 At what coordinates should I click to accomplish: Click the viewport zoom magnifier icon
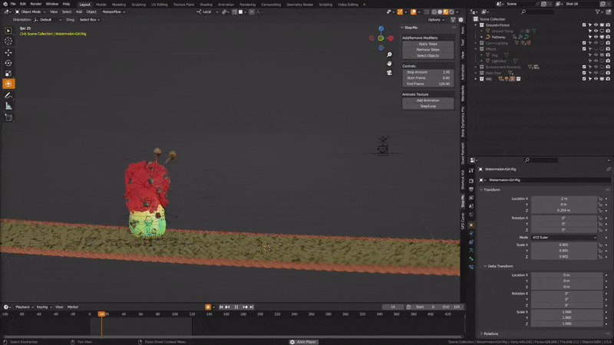389,54
